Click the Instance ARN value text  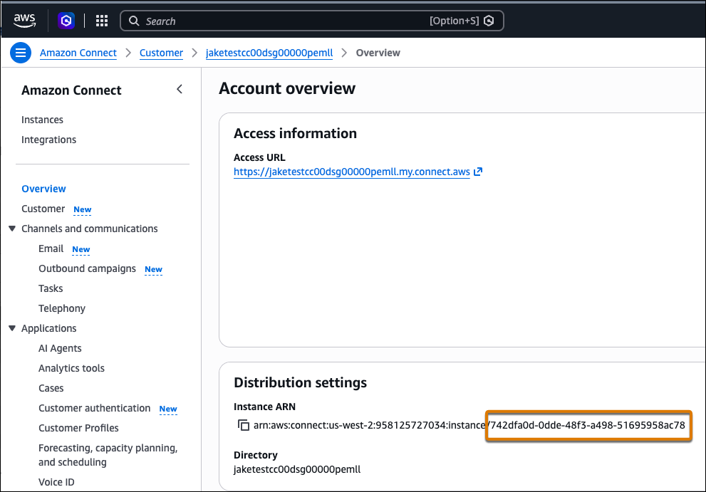pos(469,425)
